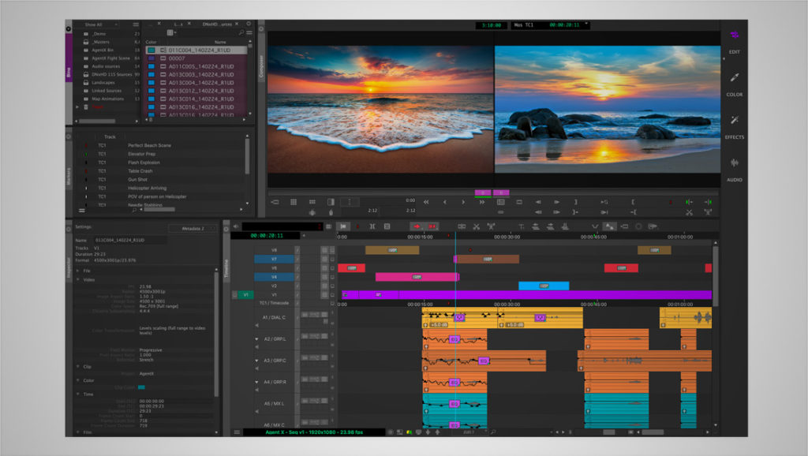Click the scissors Add Edit icon
Screen dimensions: 808x456
477,226
